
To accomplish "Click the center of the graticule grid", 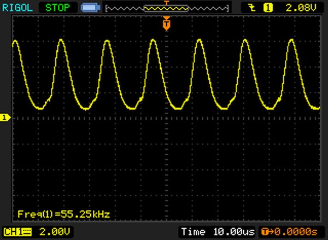I will 167,118.
